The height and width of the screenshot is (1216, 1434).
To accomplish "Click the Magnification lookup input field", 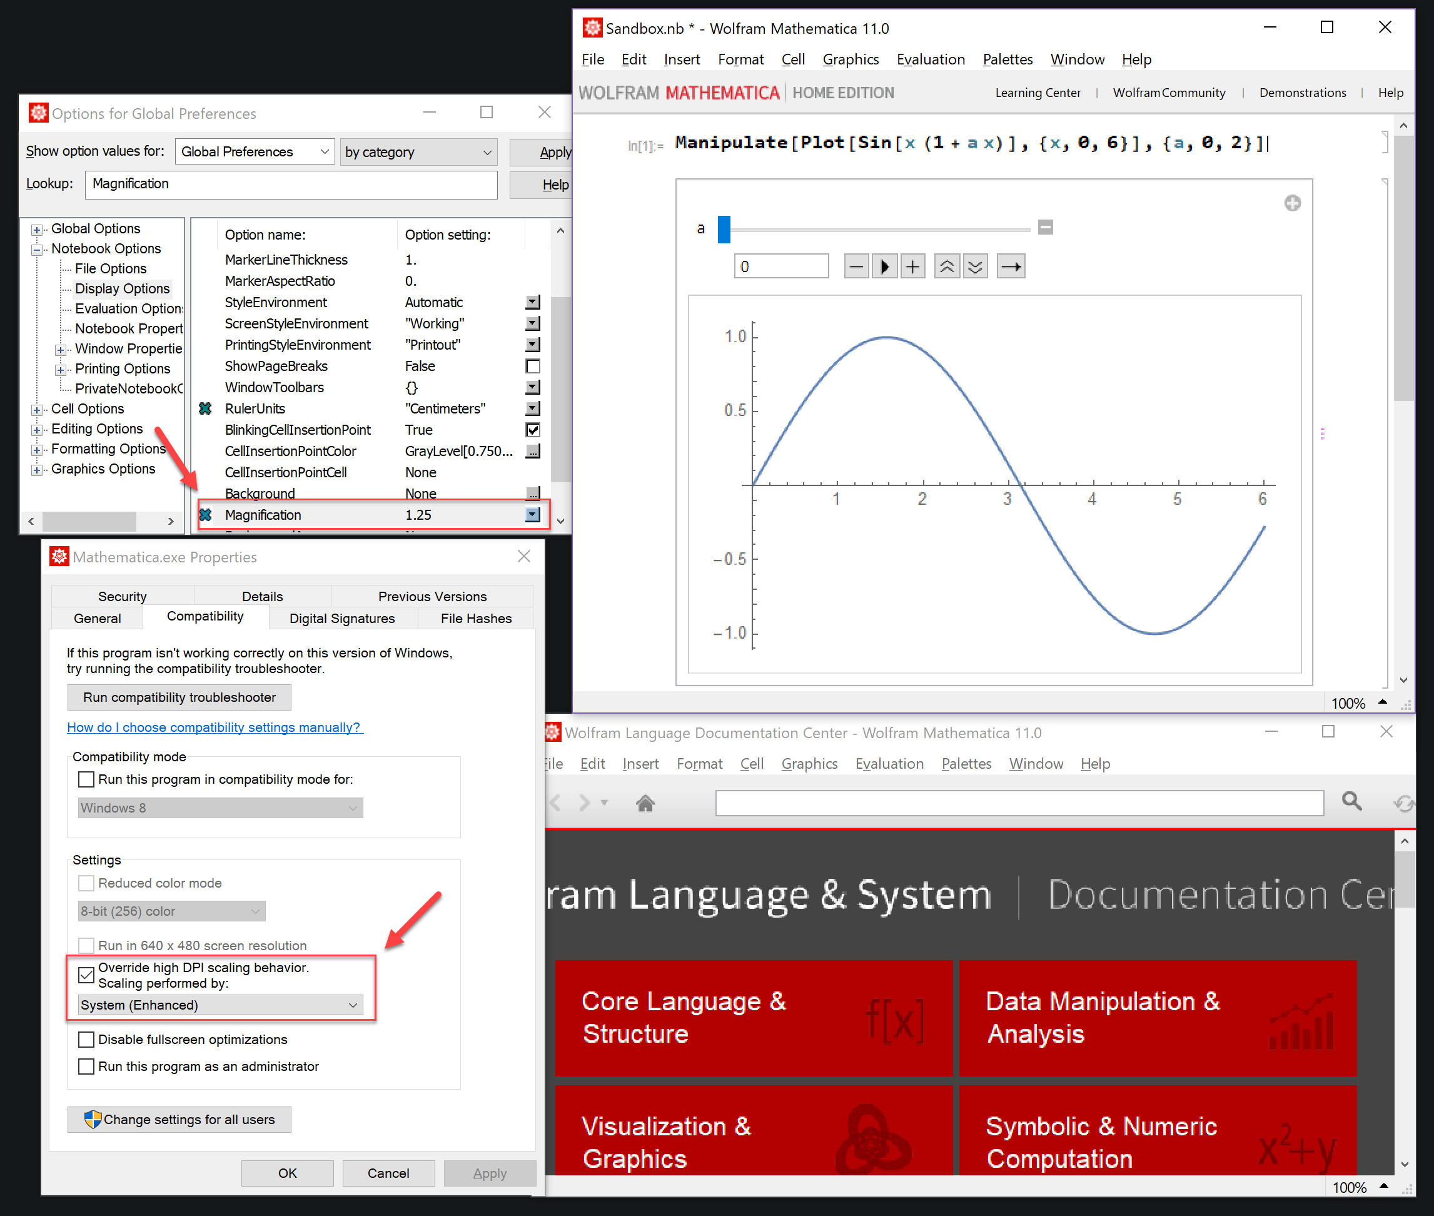I will (290, 183).
